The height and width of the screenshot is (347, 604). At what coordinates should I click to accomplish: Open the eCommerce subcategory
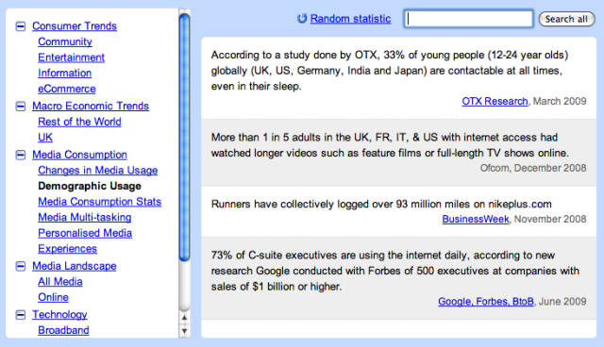click(x=67, y=89)
